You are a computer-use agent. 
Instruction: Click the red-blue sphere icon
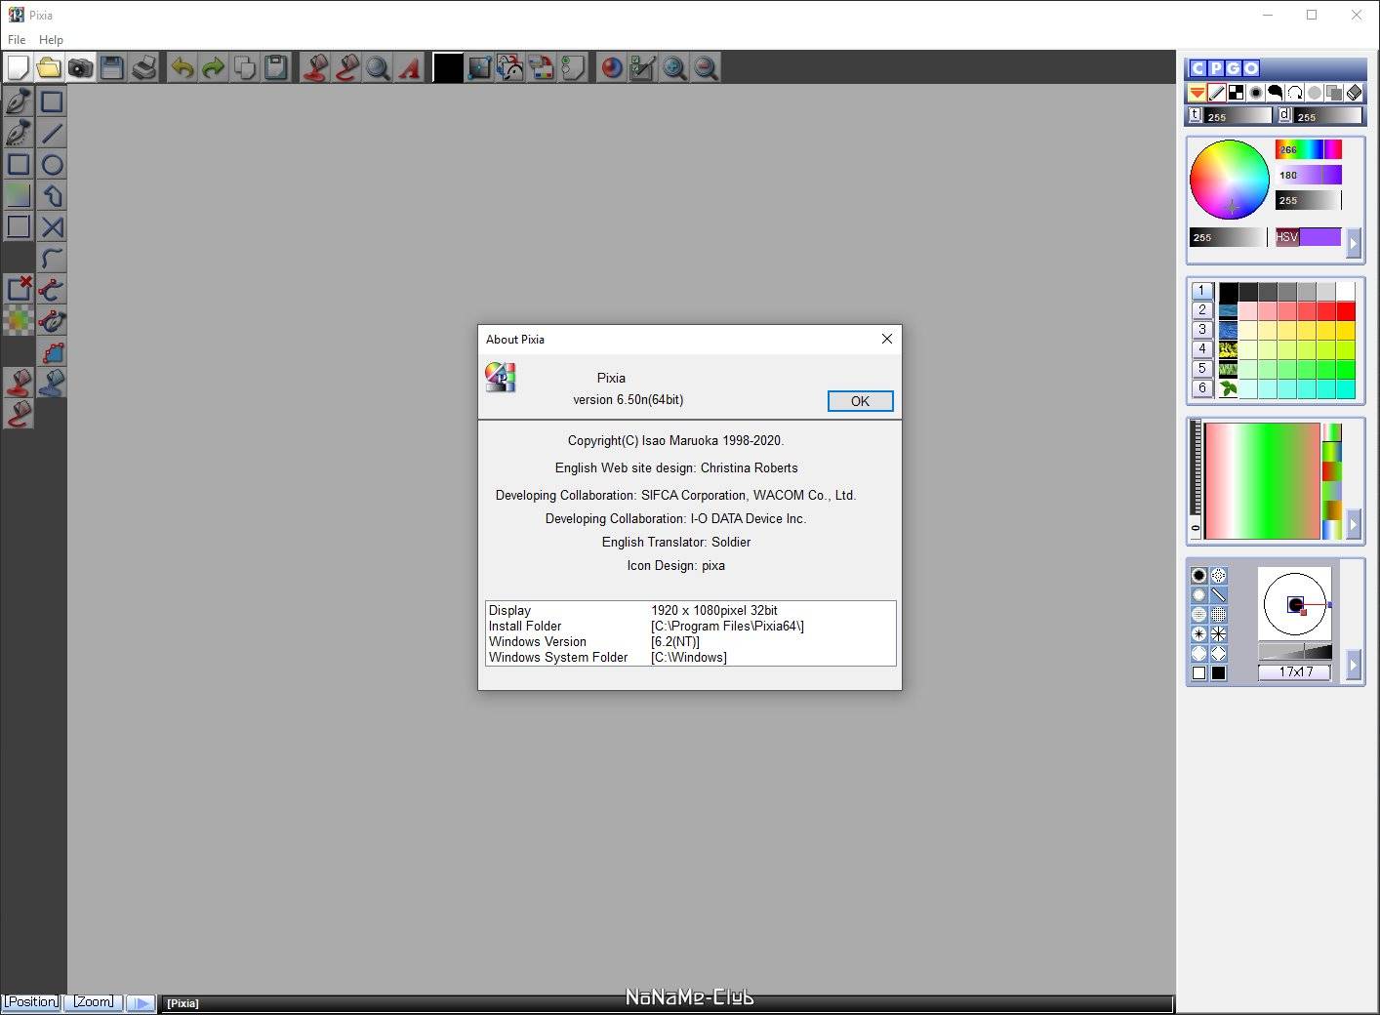tap(611, 67)
